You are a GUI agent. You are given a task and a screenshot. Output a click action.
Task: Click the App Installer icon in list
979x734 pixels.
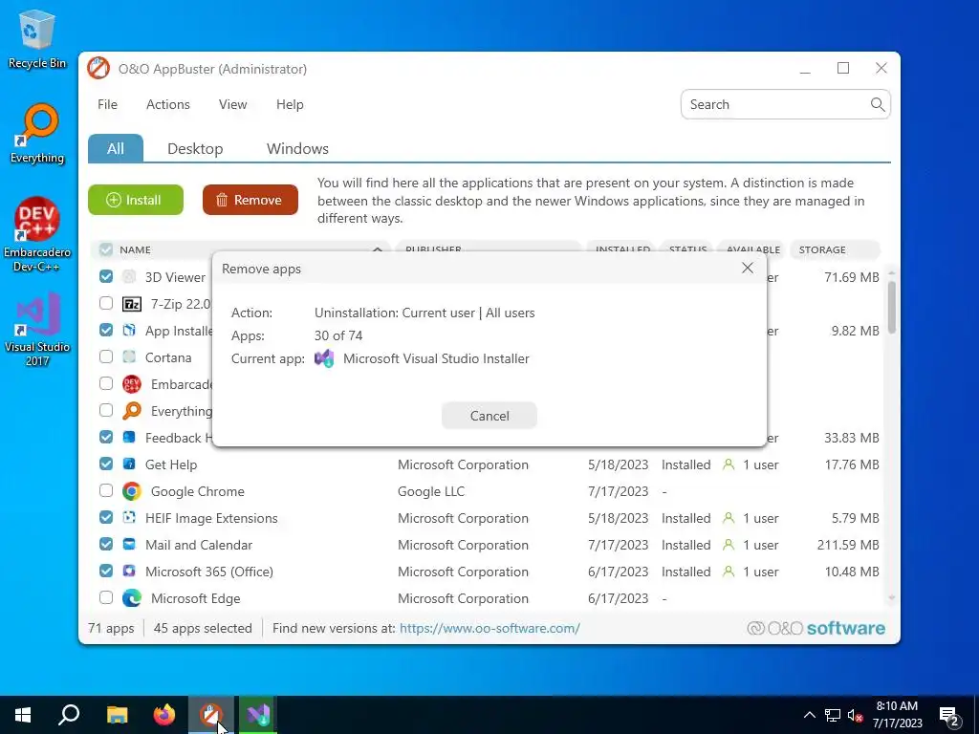click(x=129, y=330)
